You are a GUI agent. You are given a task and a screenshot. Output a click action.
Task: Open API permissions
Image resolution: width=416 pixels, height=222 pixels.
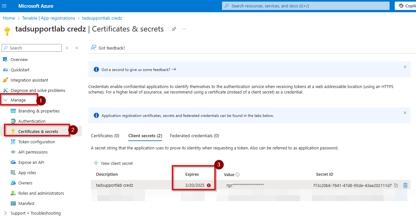point(33,152)
